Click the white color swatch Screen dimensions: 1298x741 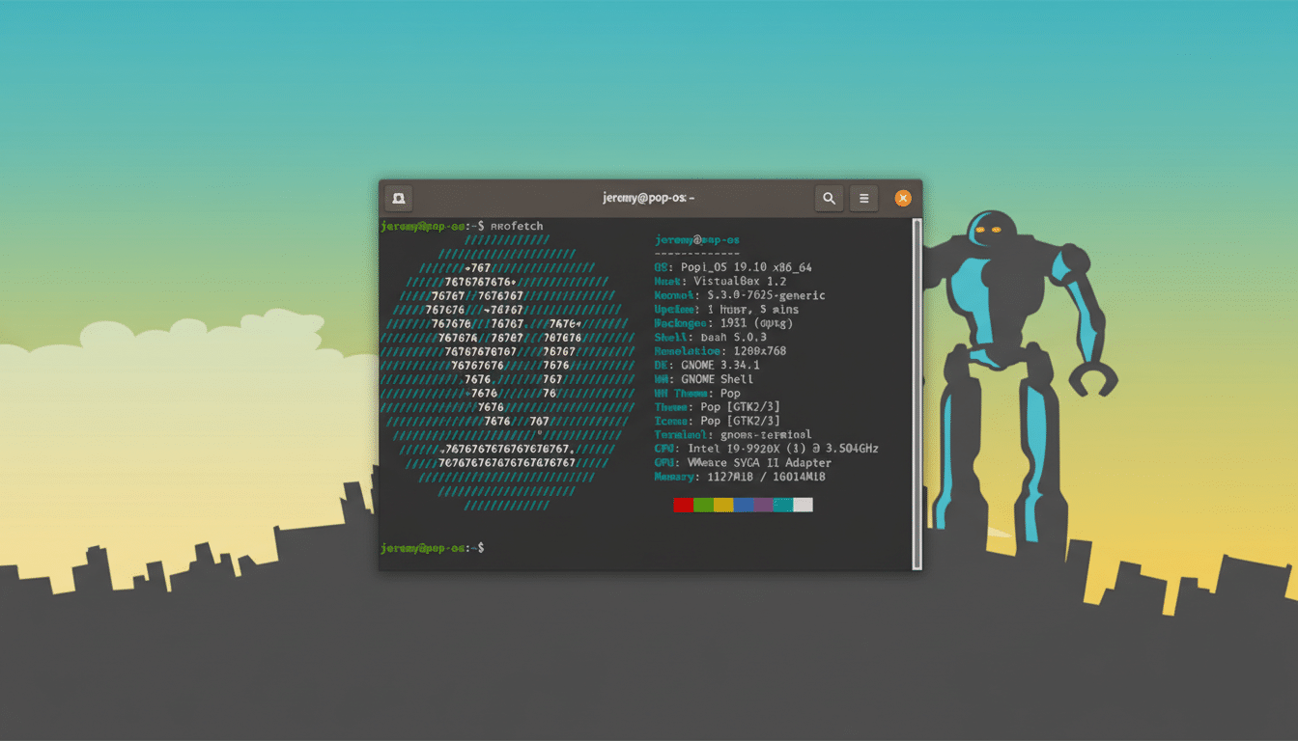pos(803,505)
